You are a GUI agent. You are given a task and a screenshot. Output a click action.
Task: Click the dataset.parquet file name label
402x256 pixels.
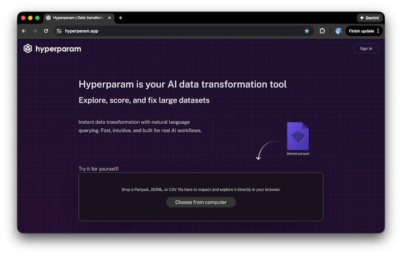[298, 153]
